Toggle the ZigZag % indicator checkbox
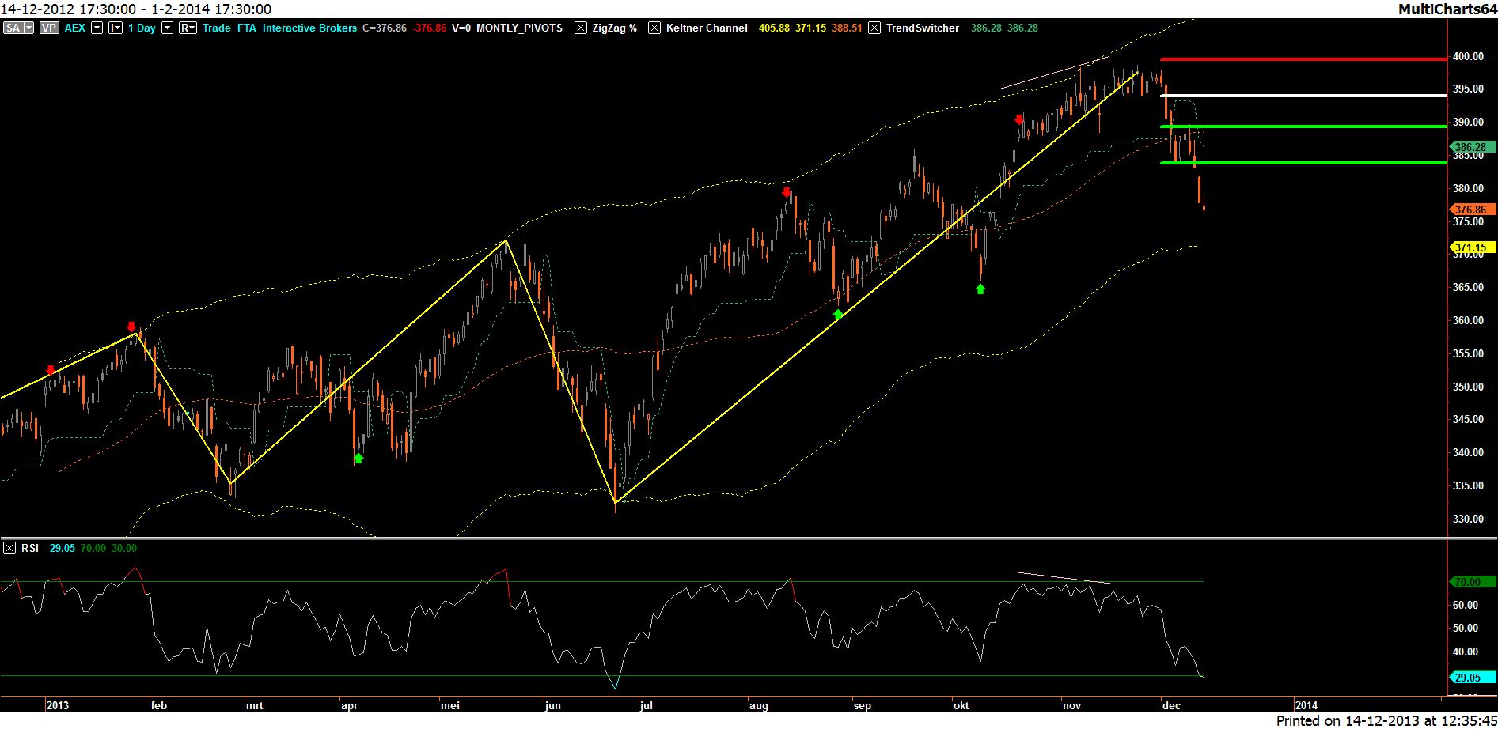This screenshot has width=1498, height=729. (581, 28)
